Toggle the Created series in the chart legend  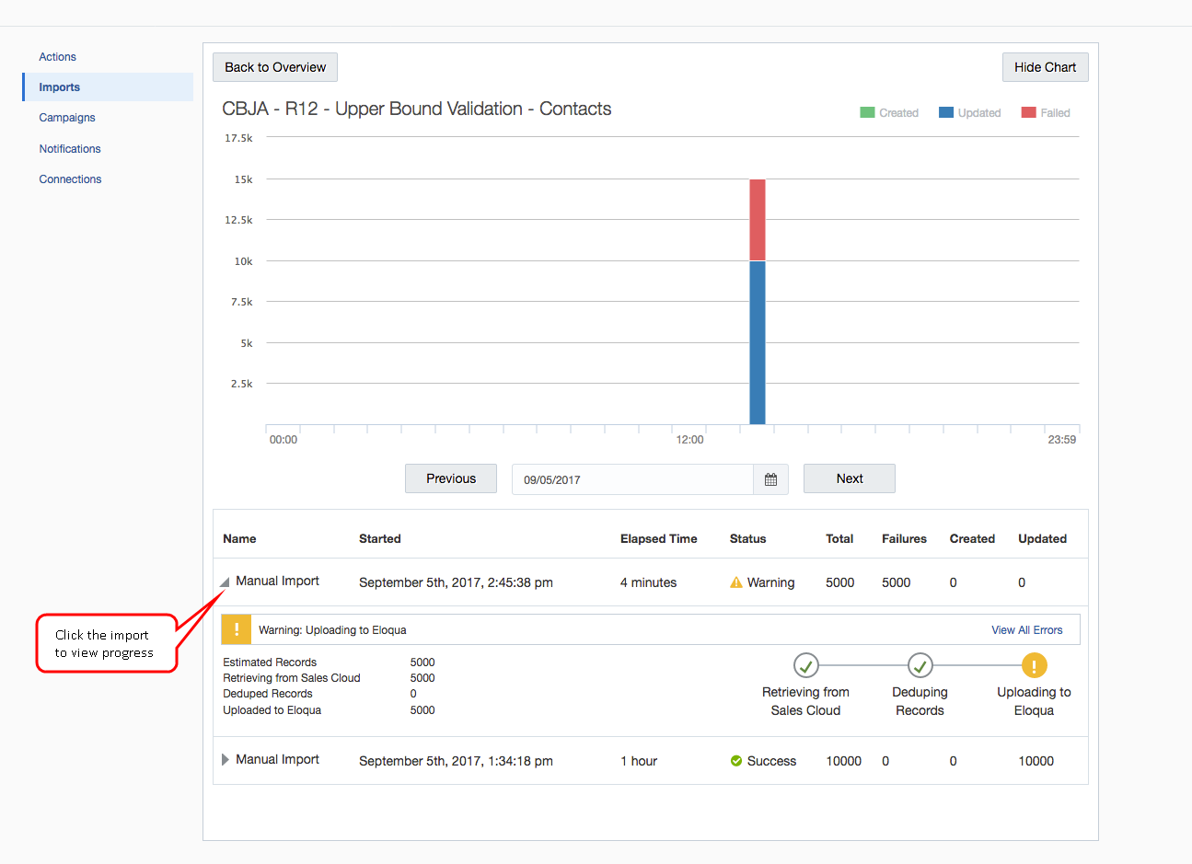pos(866,112)
